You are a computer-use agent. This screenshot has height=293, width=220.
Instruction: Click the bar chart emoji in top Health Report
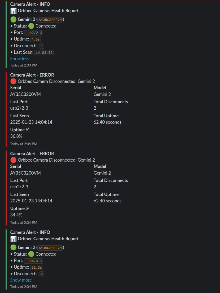(13, 11)
